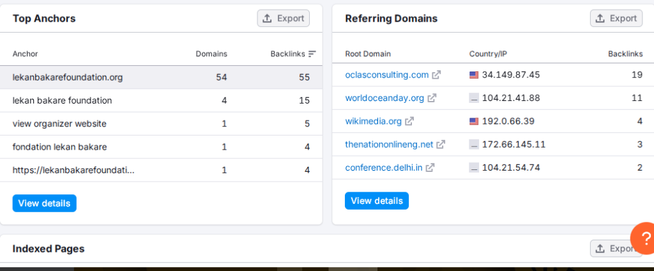The height and width of the screenshot is (271, 654).
Task: Click IP address 192.0.66.39
Action: point(508,121)
